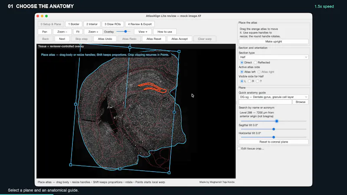Open the 3 Draw ROIs step
The image size is (347, 195).
[x=113, y=24]
